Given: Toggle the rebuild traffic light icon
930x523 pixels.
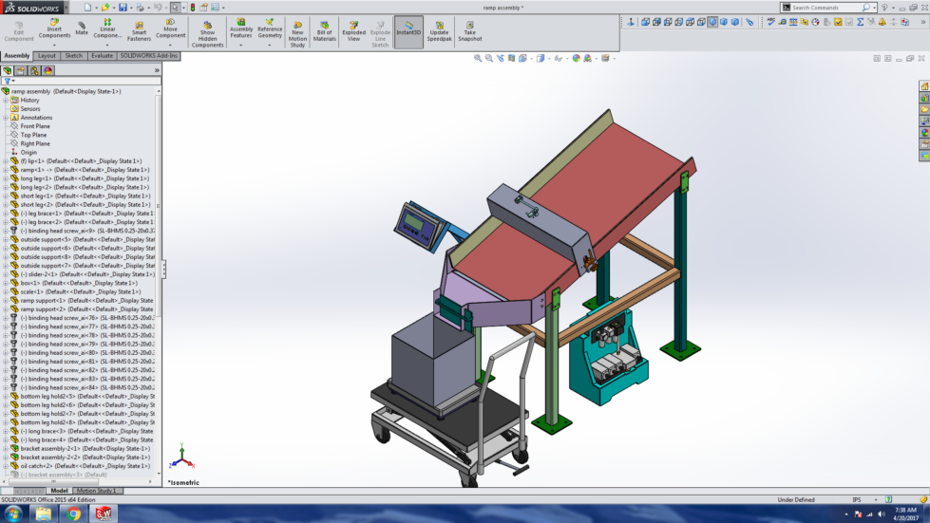Looking at the screenshot, I should [194, 7].
